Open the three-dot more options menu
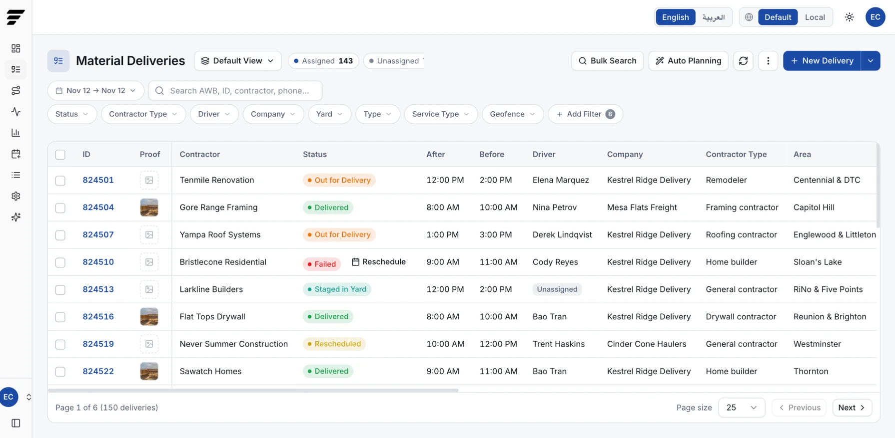The width and height of the screenshot is (895, 438). tap(768, 61)
